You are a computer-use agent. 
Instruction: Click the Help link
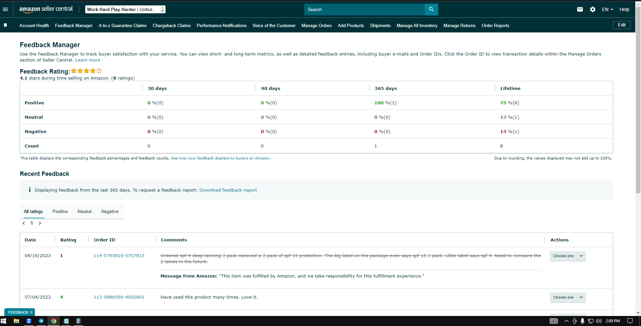[x=624, y=9]
